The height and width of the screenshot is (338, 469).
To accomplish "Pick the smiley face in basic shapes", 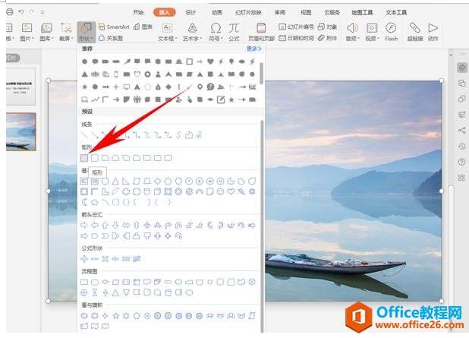I will point(220,191).
